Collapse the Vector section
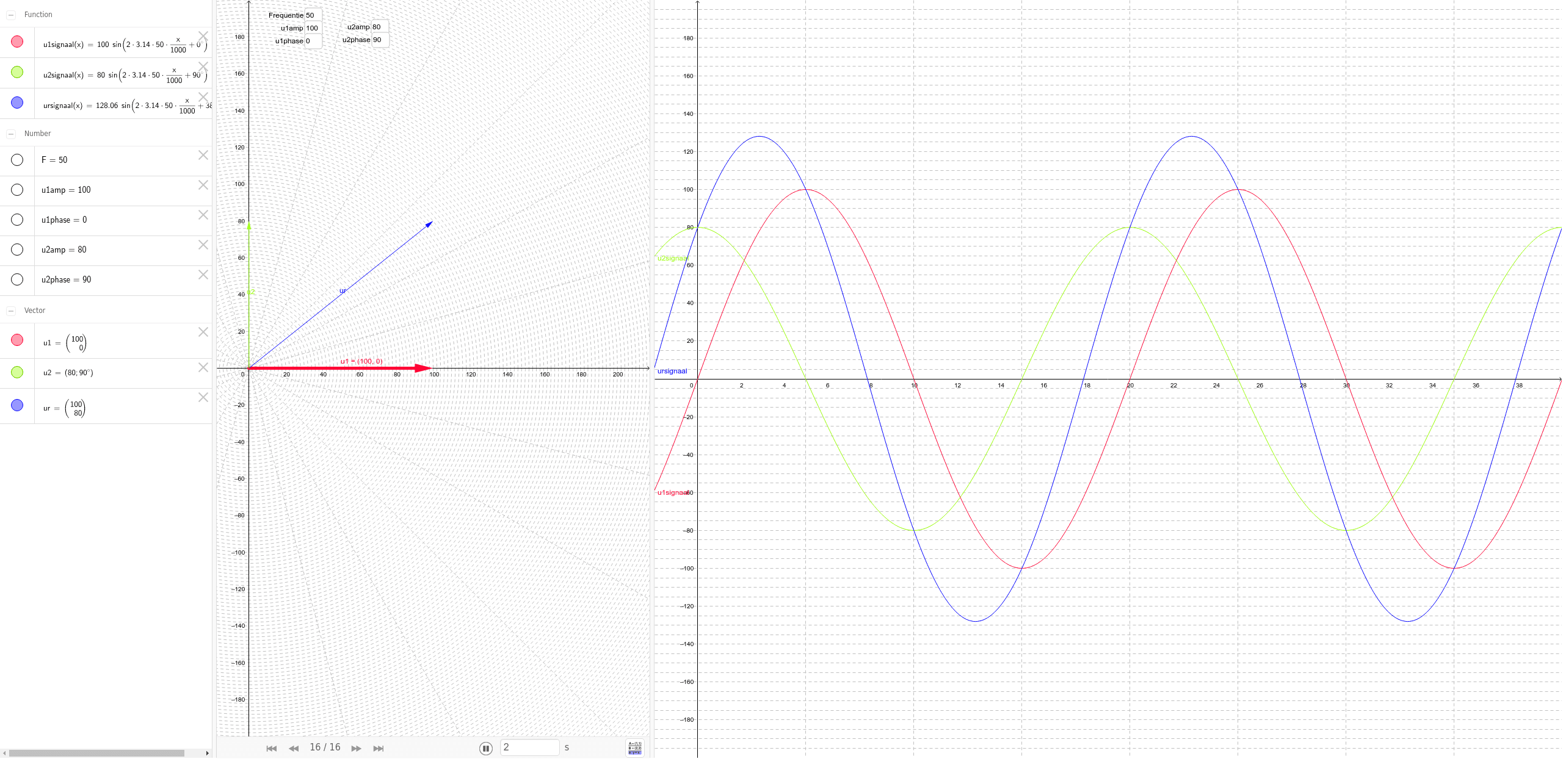This screenshot has height=759, width=1563. (x=11, y=311)
